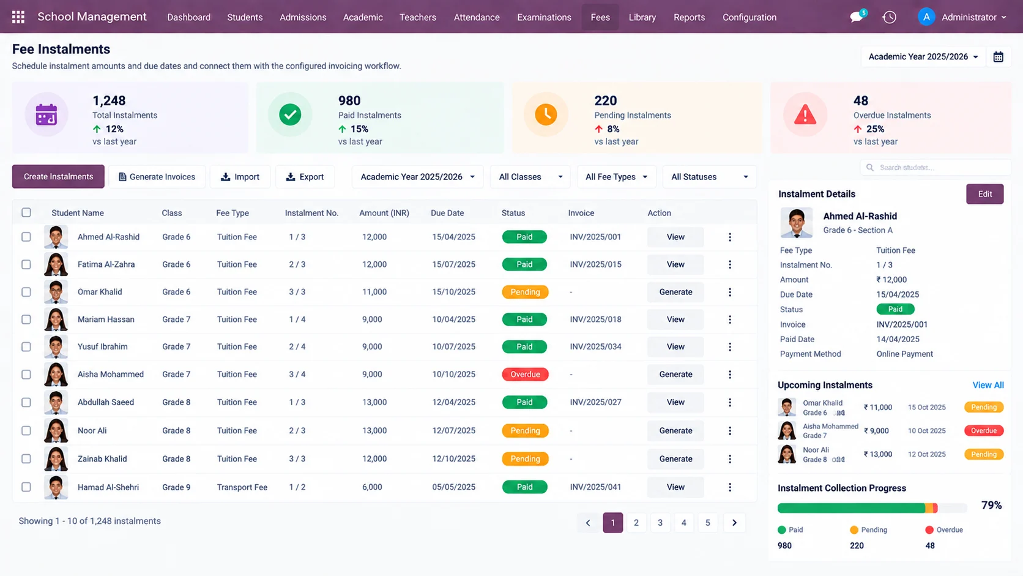Viewport: 1023px width, 576px height.
Task: Open row options for Ahmed Al-Rashid
Action: (x=730, y=237)
